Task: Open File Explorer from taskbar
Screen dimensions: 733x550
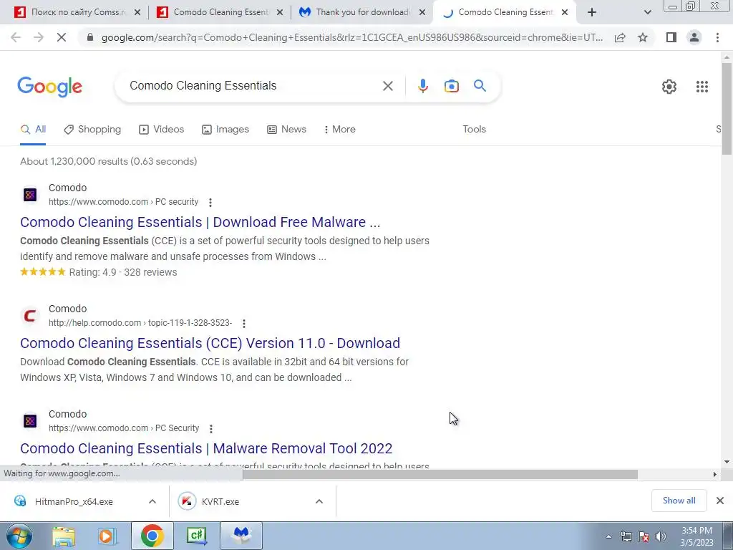Action: (x=64, y=536)
